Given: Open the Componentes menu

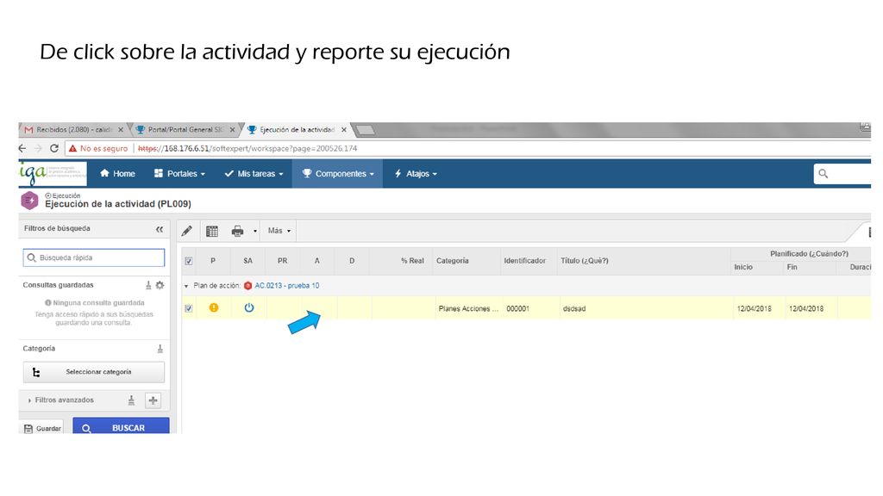Looking at the screenshot, I should [338, 174].
